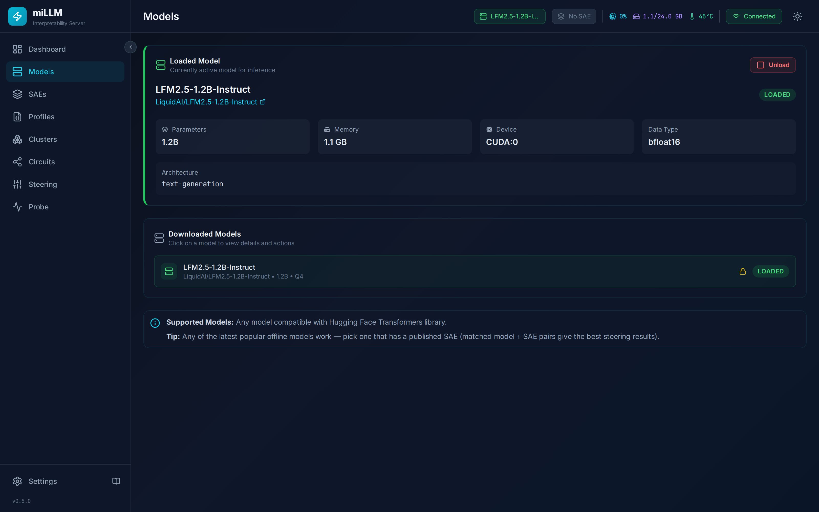Click the '1.1 GB' memory value

tap(335, 142)
